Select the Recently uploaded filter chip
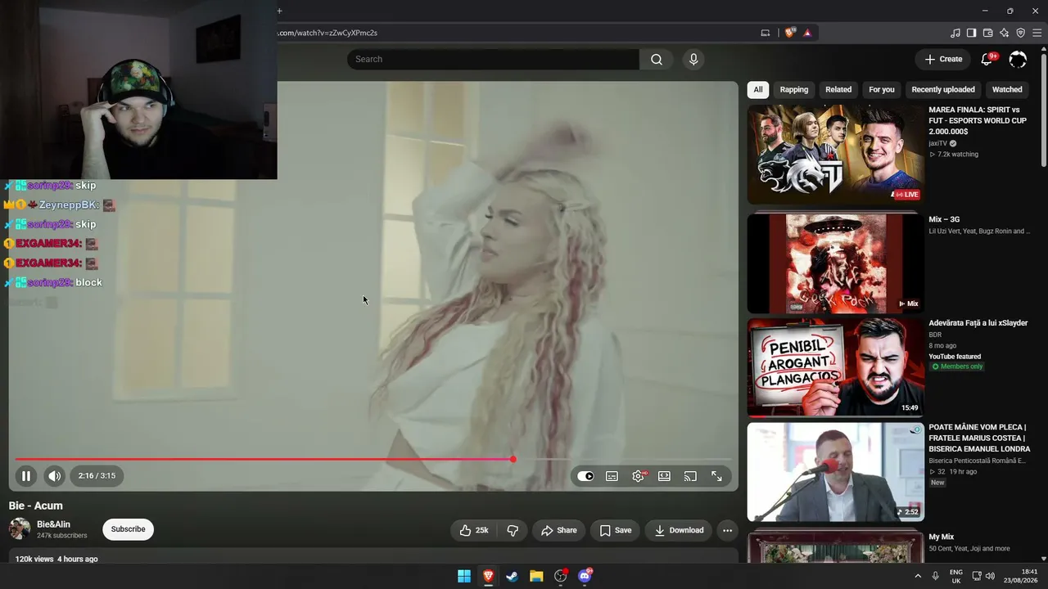The width and height of the screenshot is (1048, 589). point(943,89)
